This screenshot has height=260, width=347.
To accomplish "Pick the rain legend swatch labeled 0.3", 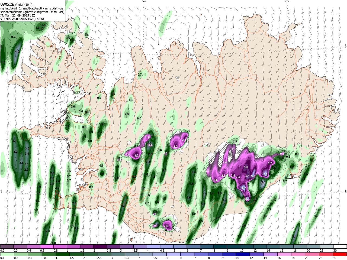I will (21, 254).
